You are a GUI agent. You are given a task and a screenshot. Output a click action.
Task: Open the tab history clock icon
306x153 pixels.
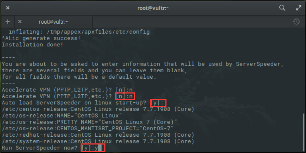tap(296, 21)
